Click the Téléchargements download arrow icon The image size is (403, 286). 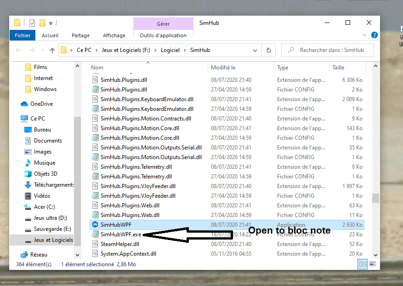tap(28, 185)
